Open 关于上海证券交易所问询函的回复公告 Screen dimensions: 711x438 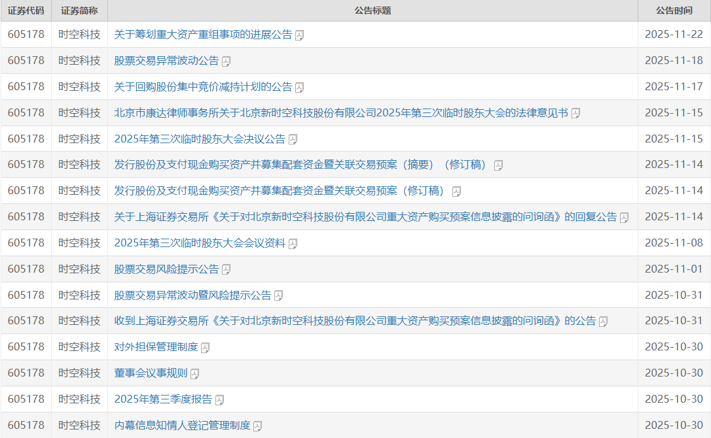pyautogui.click(x=365, y=217)
